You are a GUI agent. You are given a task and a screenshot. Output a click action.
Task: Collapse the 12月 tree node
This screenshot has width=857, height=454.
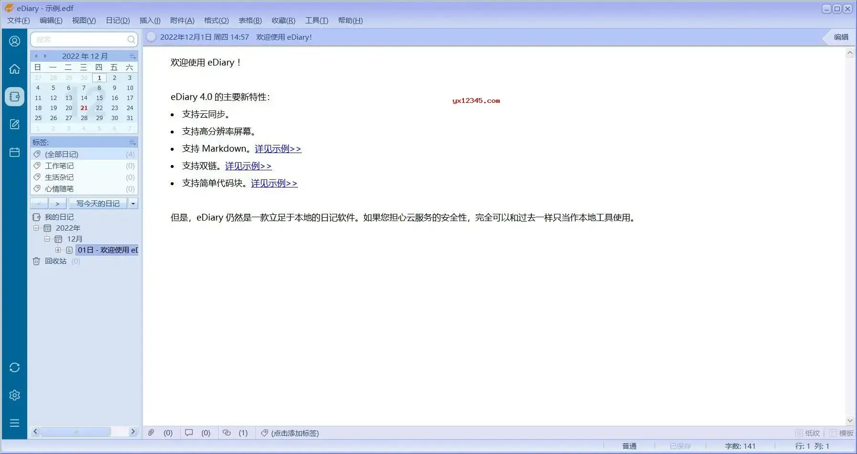tap(47, 239)
